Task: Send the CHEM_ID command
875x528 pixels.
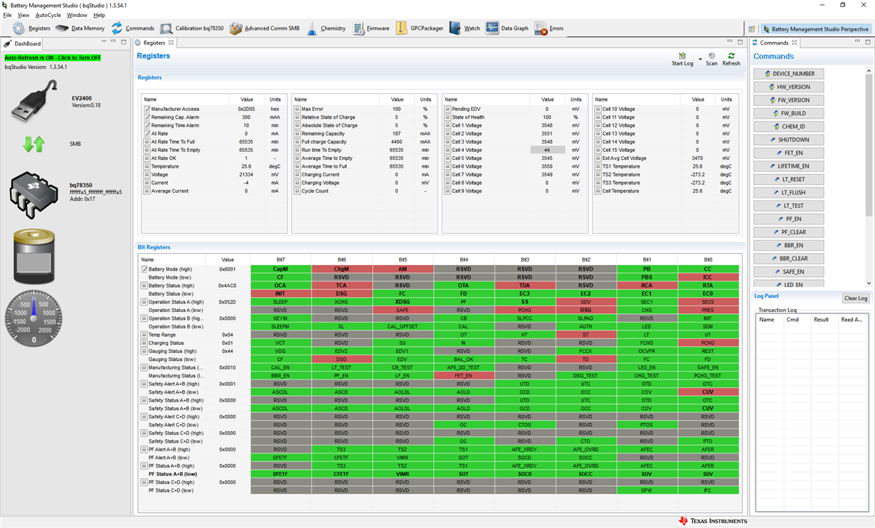Action: pos(789,126)
